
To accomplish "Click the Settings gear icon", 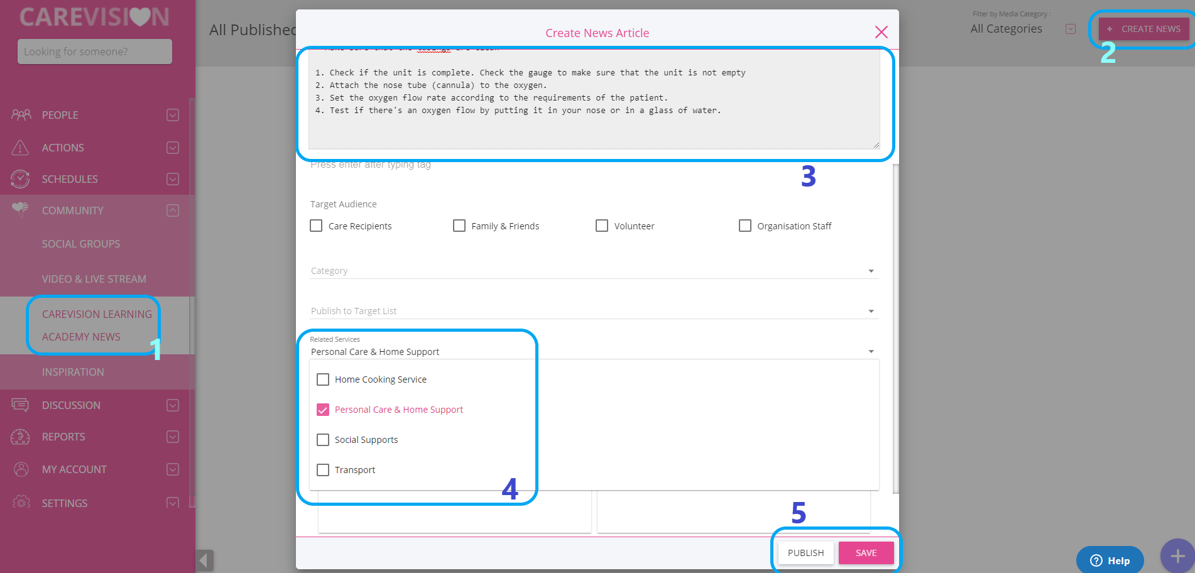I will [x=21, y=502].
